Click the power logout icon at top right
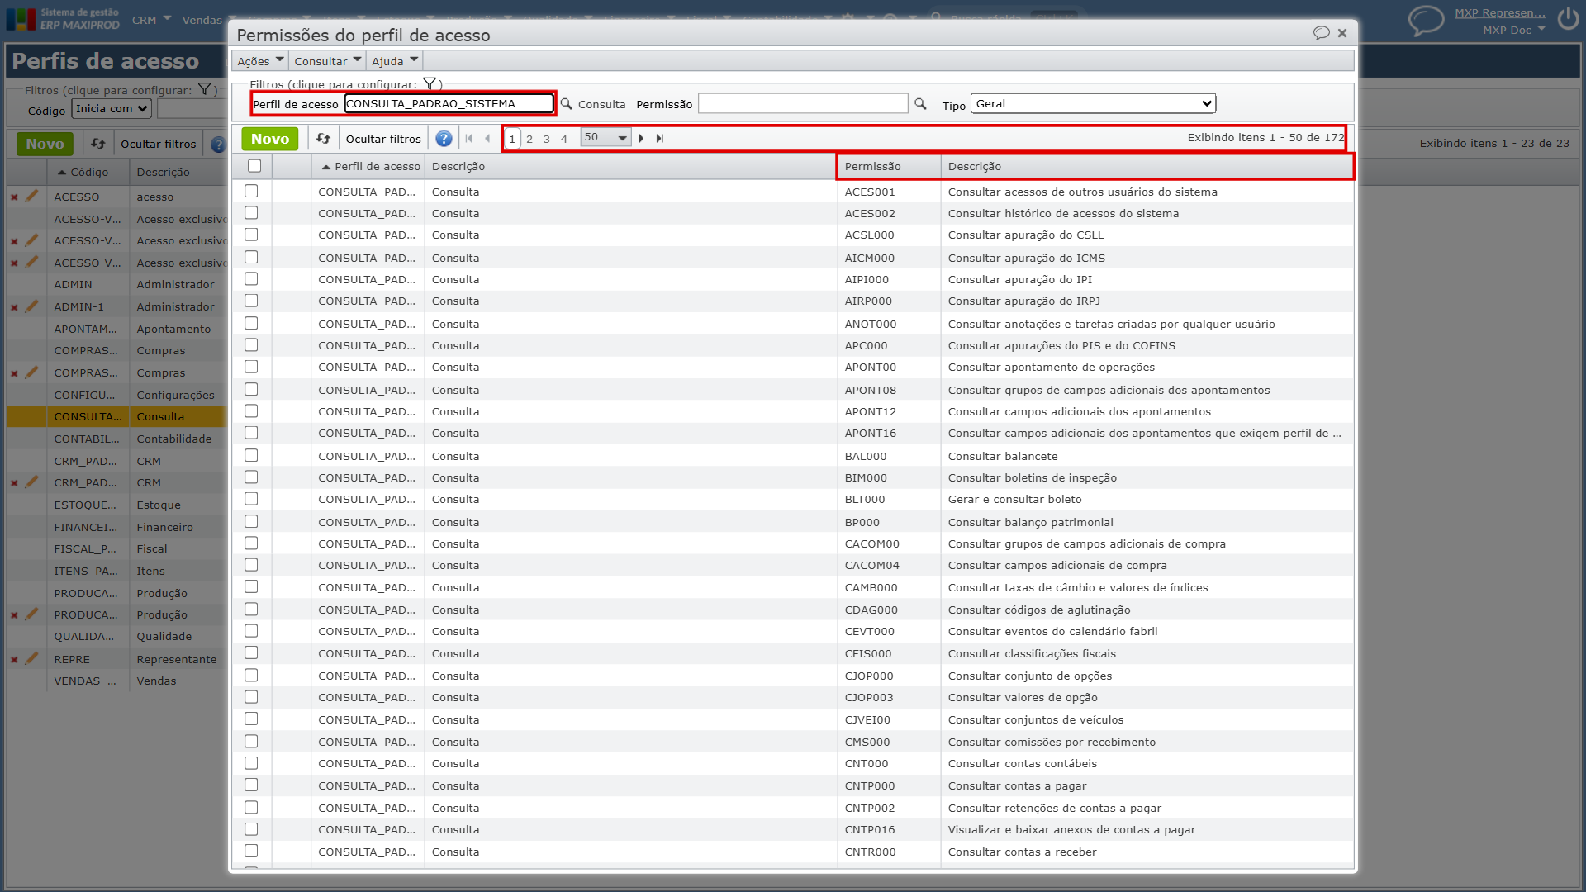 (1568, 18)
